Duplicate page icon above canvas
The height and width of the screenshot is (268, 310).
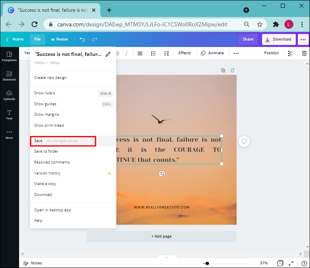point(223,70)
